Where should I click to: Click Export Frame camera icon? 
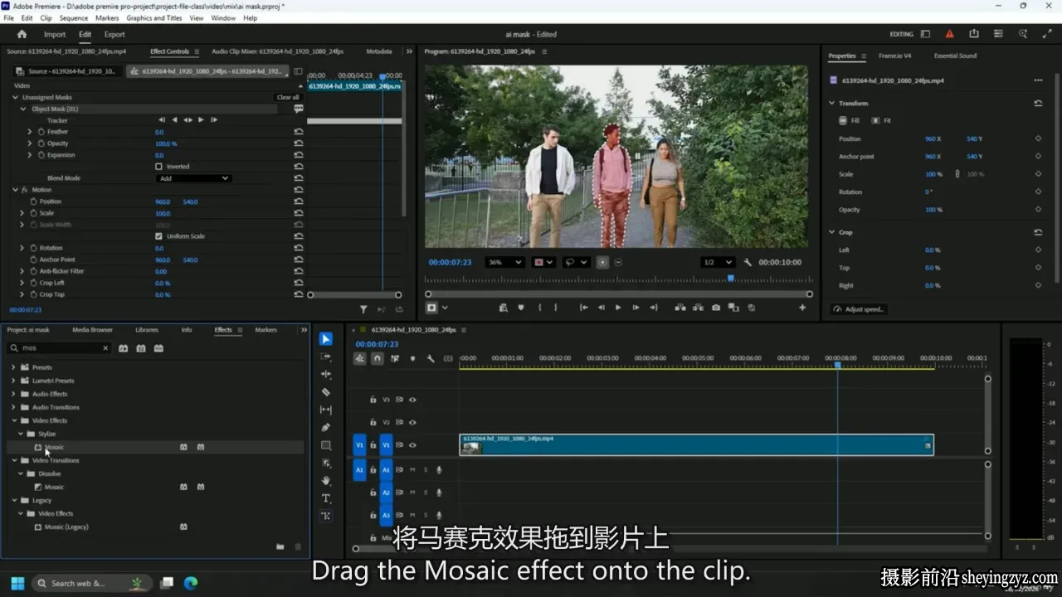pyautogui.click(x=716, y=308)
